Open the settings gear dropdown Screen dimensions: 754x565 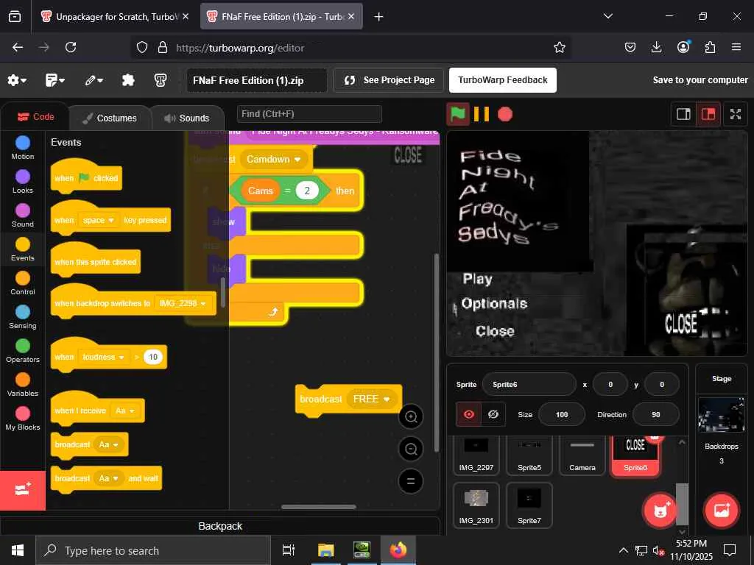[x=17, y=80]
